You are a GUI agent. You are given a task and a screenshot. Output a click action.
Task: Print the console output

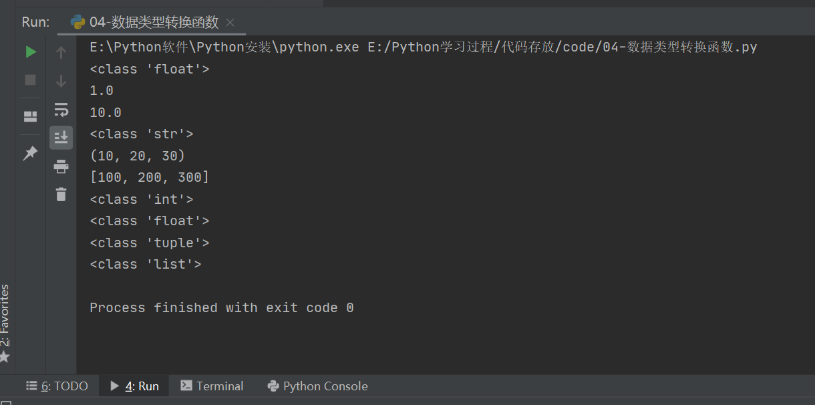click(61, 166)
